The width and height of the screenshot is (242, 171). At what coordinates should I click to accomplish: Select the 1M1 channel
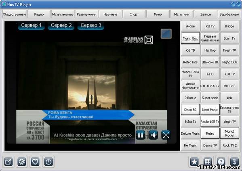point(229,98)
